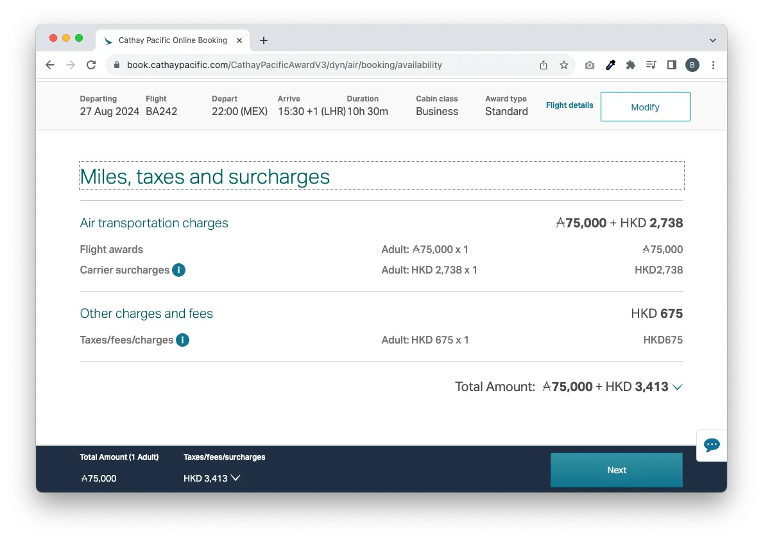Click the departing date 27 Aug 2024
This screenshot has height=540, width=763.
click(110, 112)
